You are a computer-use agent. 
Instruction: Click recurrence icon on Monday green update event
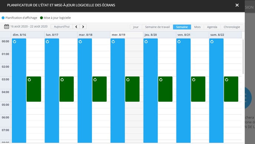(62, 80)
